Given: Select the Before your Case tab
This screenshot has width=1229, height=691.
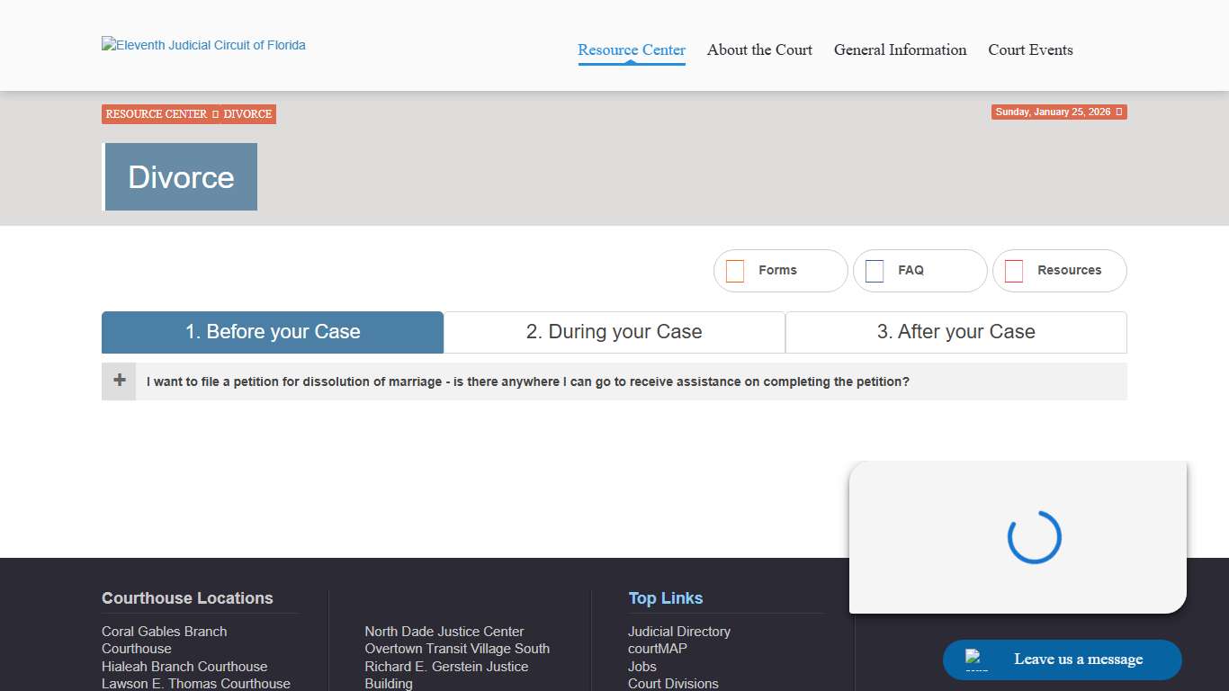Looking at the screenshot, I should click(273, 332).
